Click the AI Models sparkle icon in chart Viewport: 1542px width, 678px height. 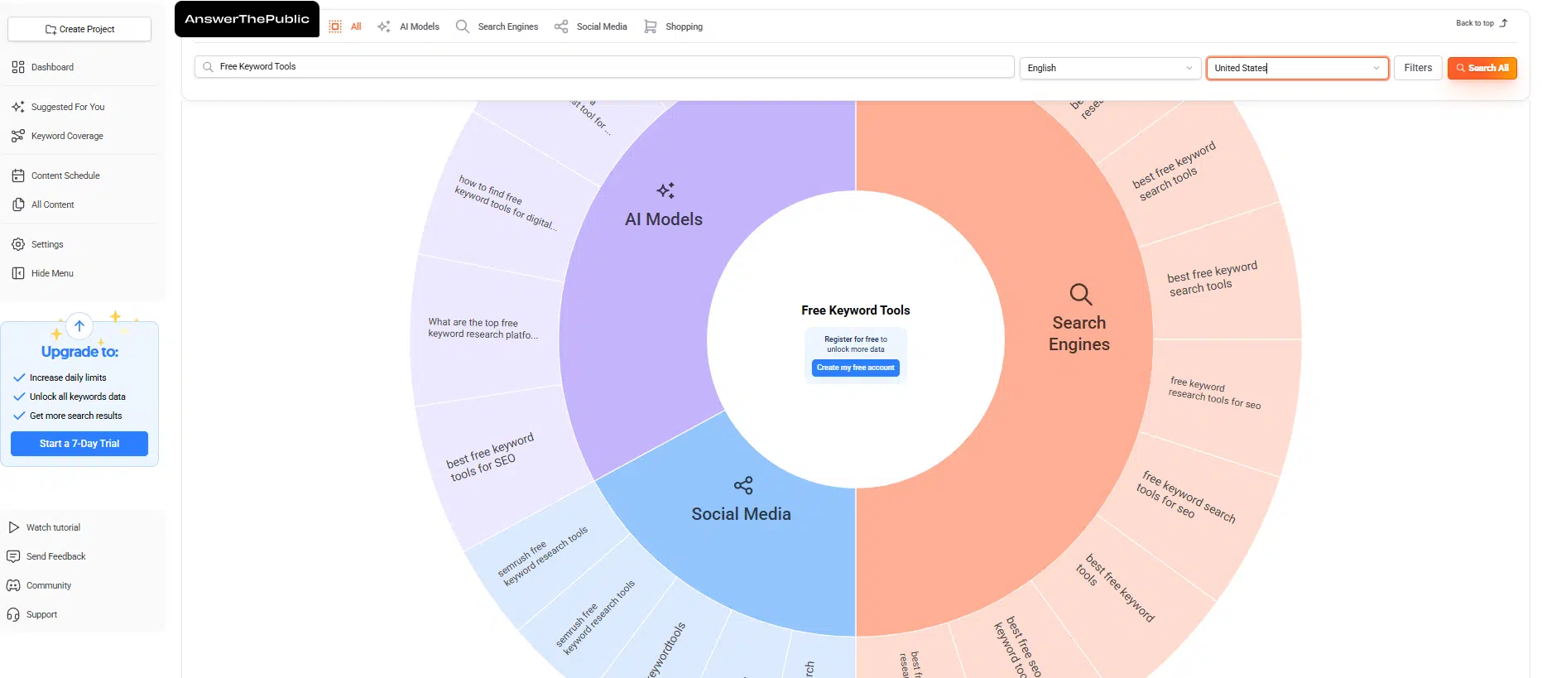665,191
